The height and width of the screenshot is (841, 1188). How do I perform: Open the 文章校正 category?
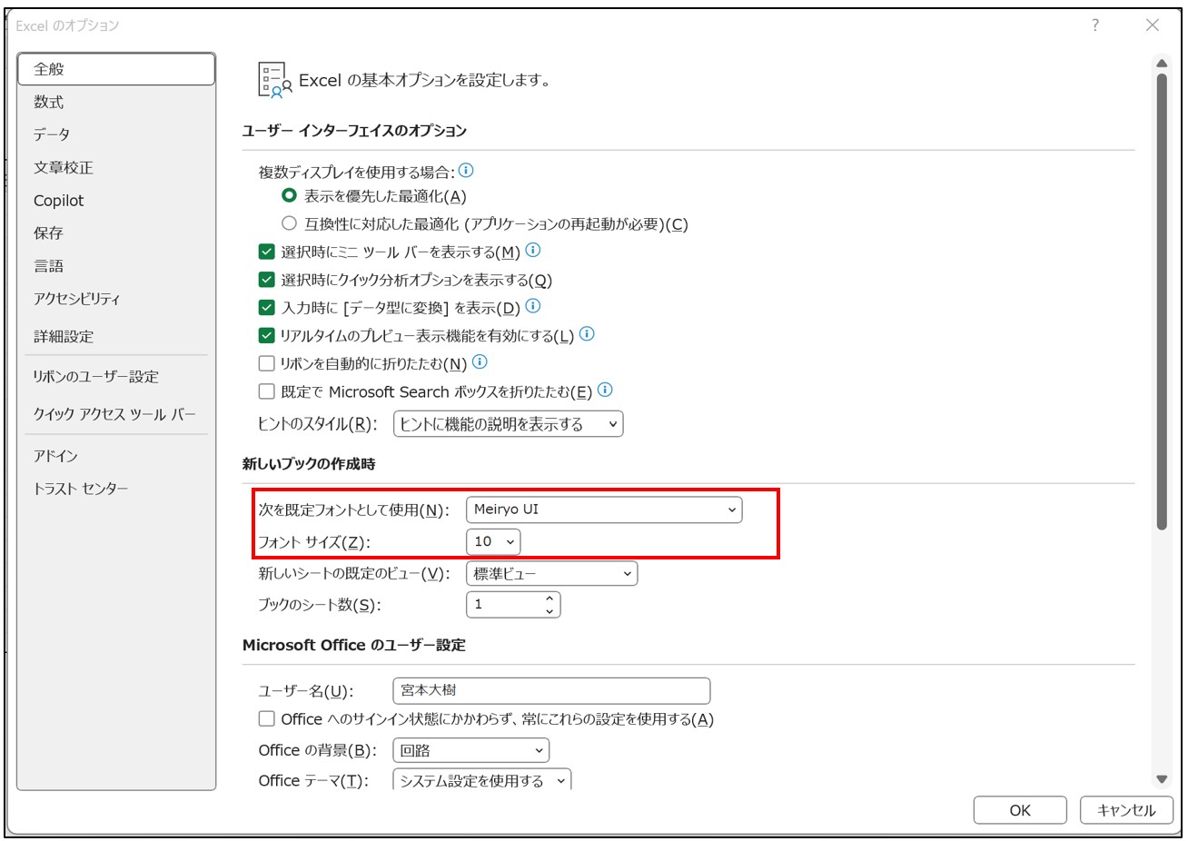(116, 167)
